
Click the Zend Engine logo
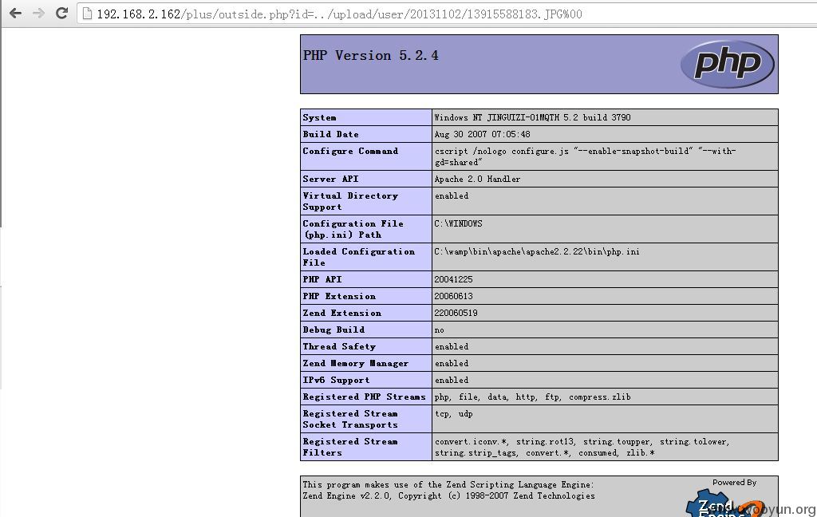(724, 503)
